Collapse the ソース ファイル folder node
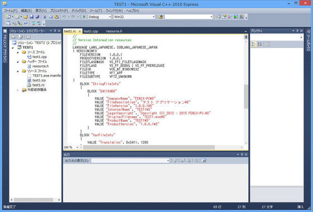Screen dimensions: 313x212 (x=18, y=52)
